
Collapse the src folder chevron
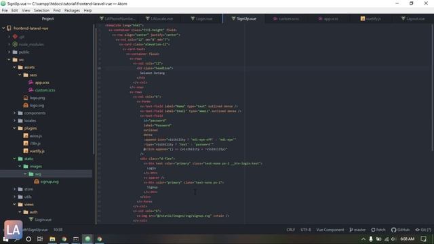pos(9,60)
